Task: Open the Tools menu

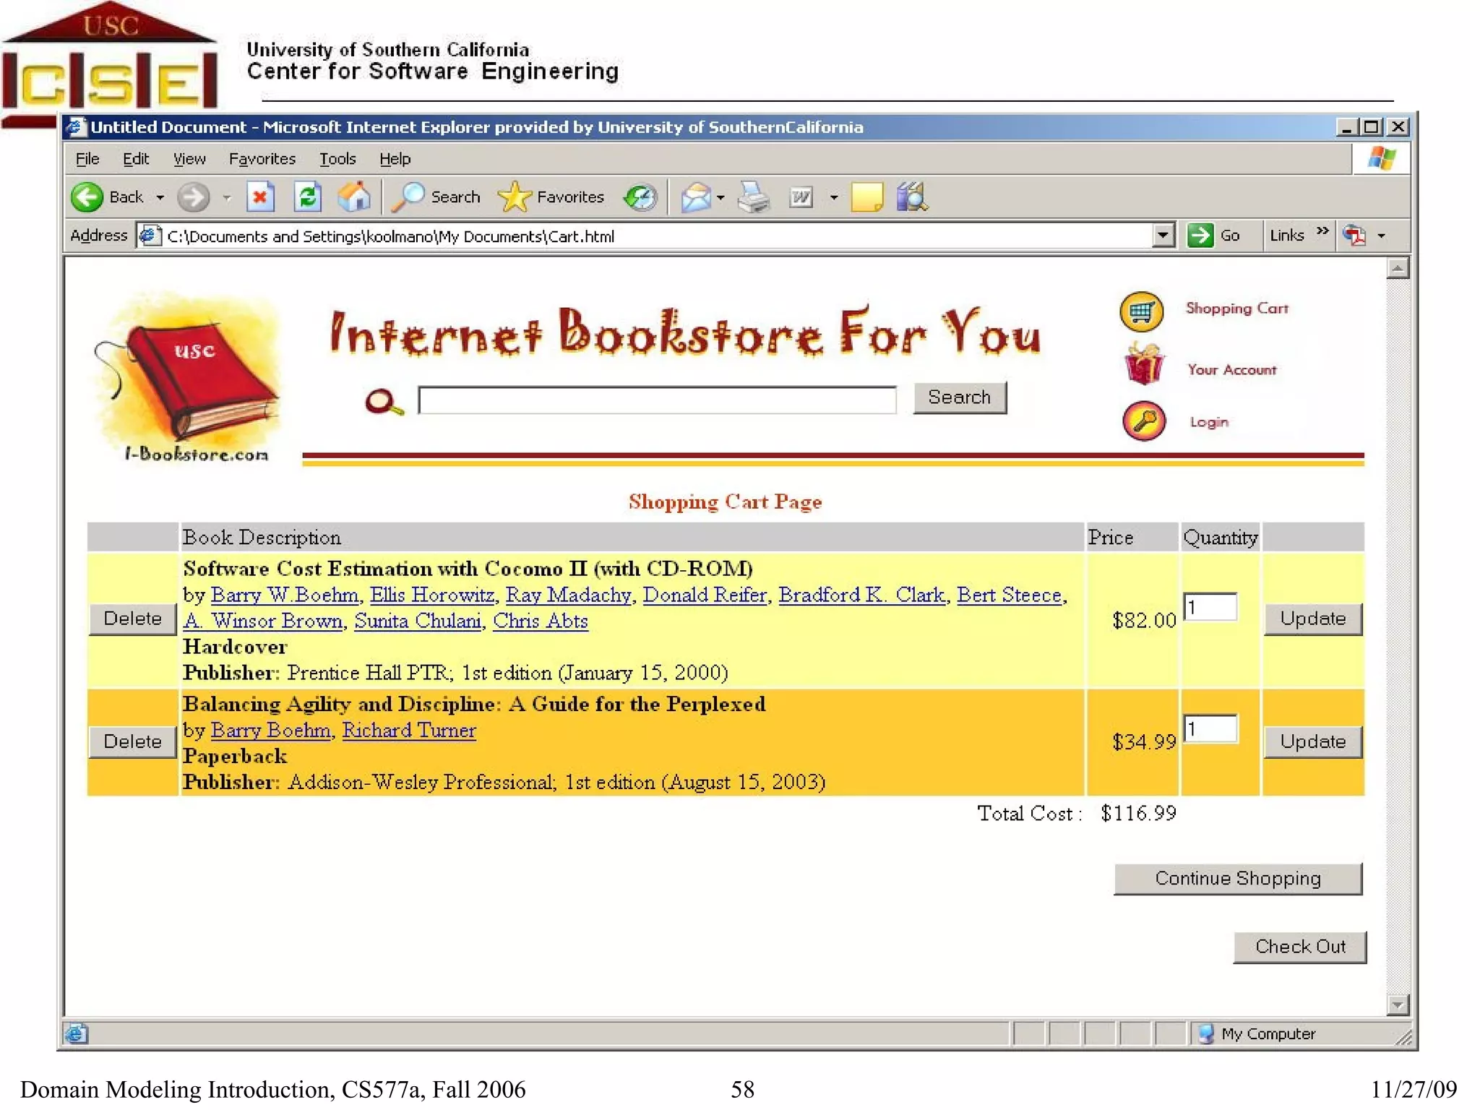Action: (337, 158)
